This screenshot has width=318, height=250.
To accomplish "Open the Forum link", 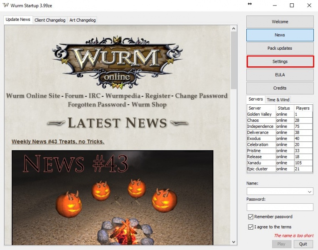I will (x=74, y=96).
